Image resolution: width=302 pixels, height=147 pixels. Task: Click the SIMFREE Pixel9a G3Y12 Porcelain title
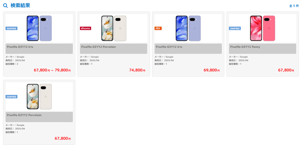click(x=24, y=115)
